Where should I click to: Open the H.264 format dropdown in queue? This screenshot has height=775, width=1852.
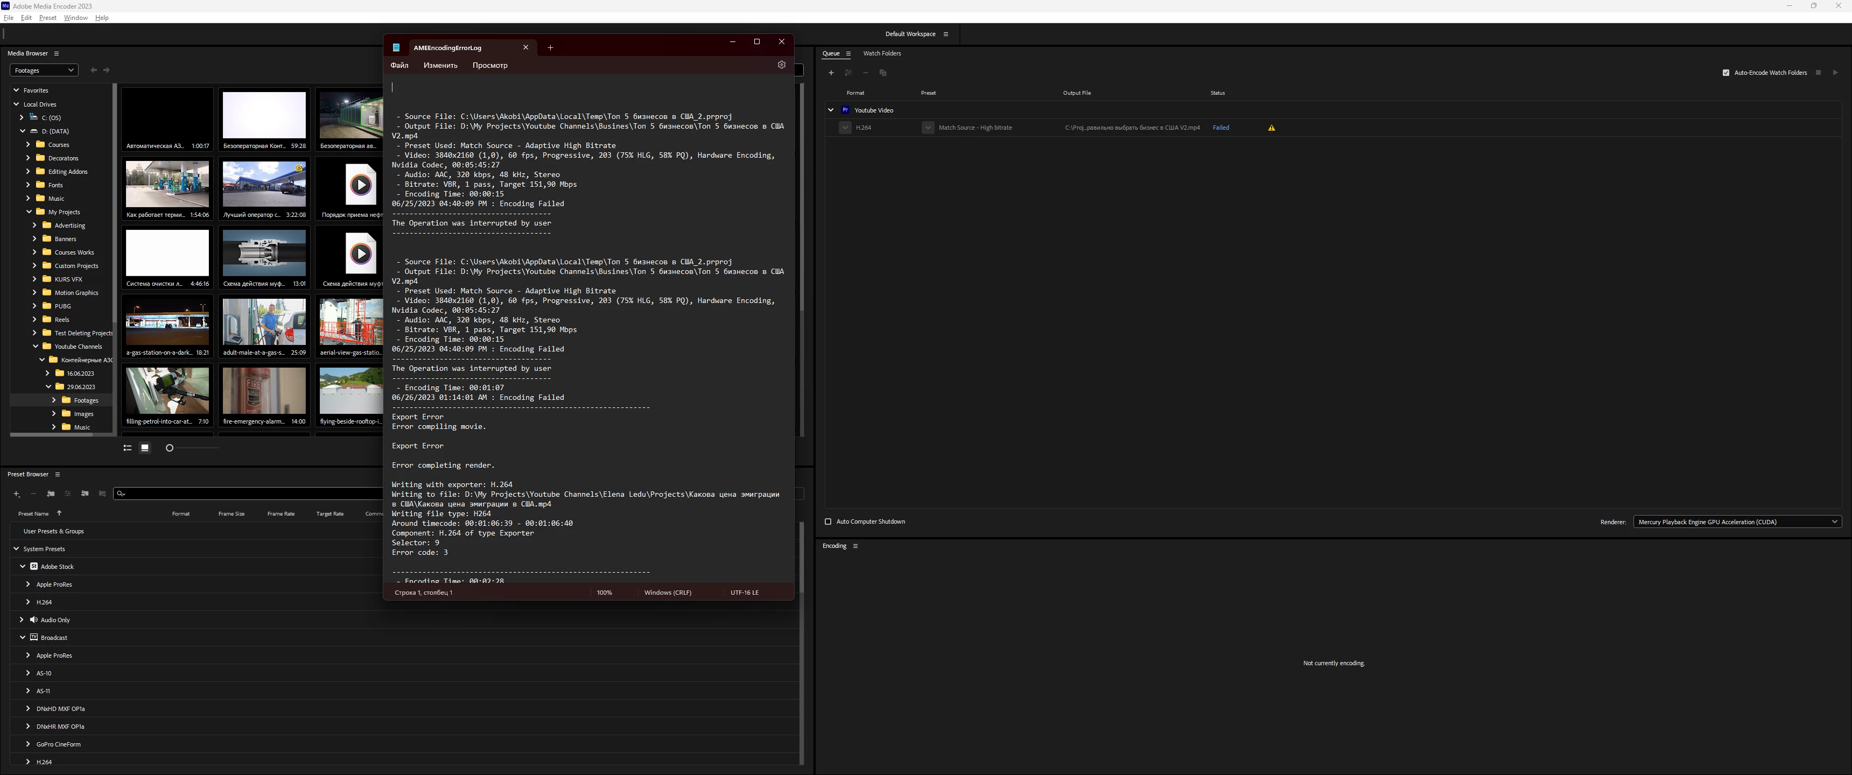[845, 128]
